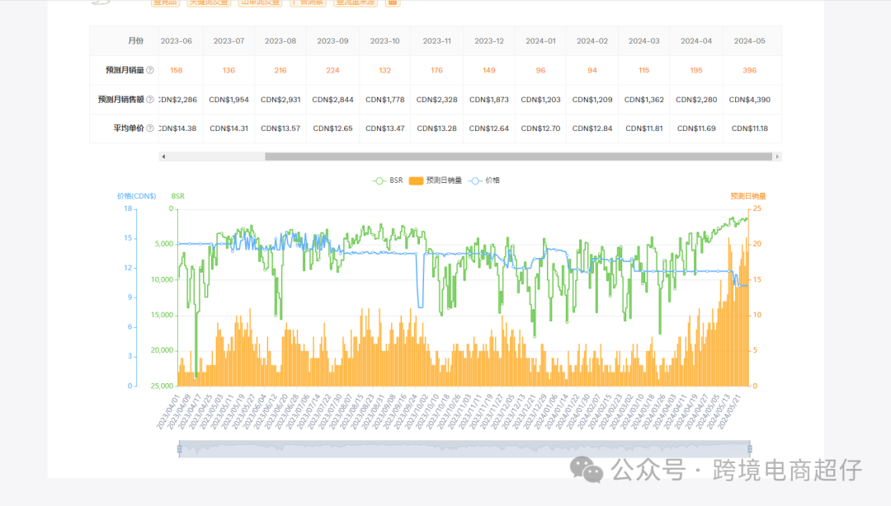Click help icon next to 预测月销量
Viewport: 891px width, 506px height.
point(150,71)
